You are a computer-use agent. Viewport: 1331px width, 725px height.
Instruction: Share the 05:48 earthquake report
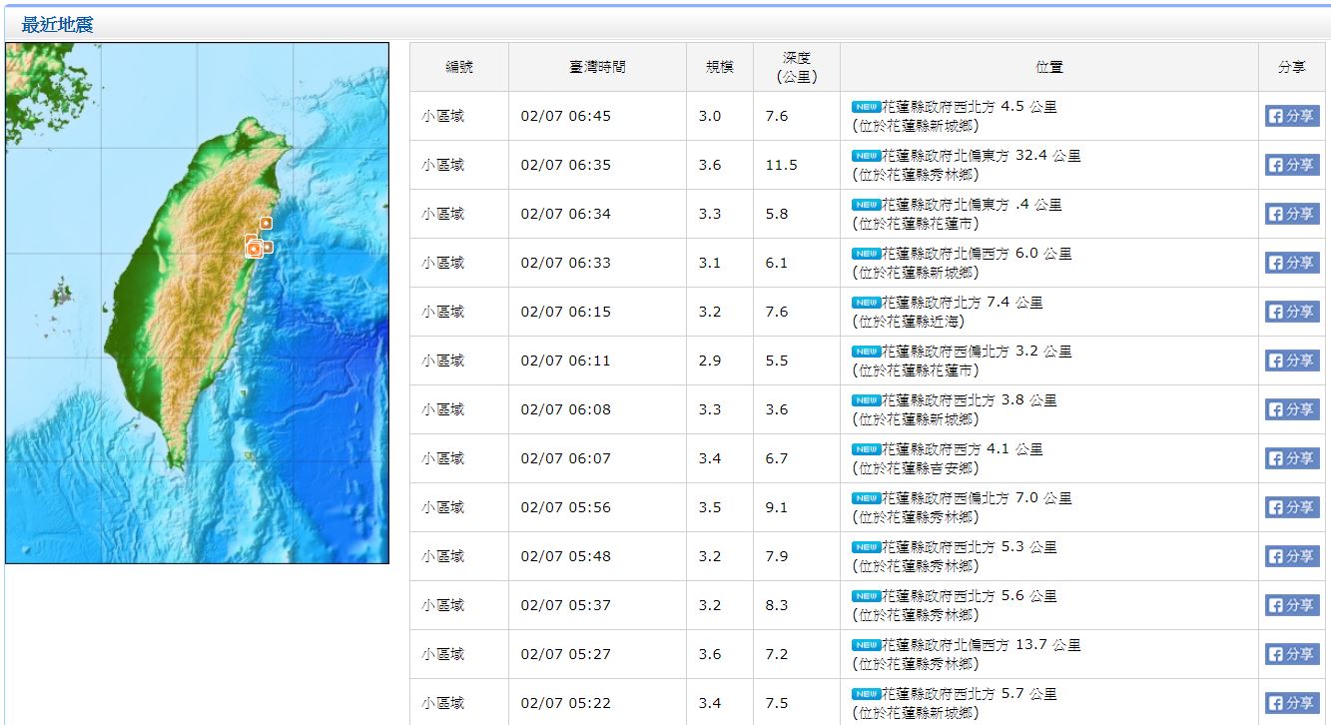tap(1292, 556)
